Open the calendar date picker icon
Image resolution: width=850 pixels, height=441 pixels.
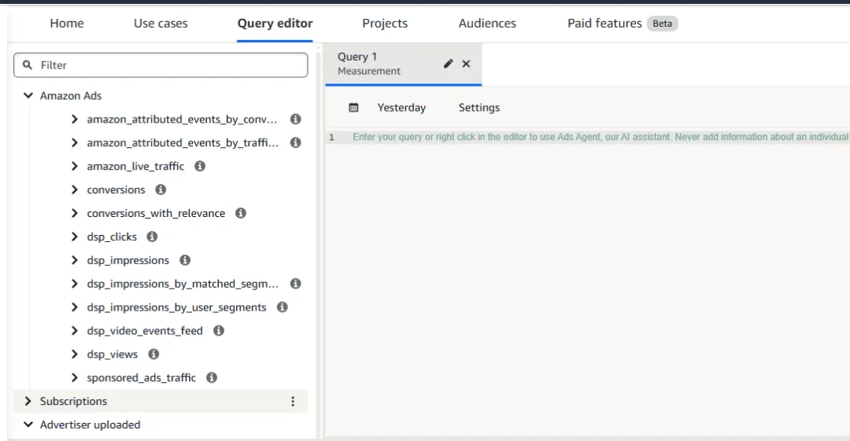tap(353, 107)
